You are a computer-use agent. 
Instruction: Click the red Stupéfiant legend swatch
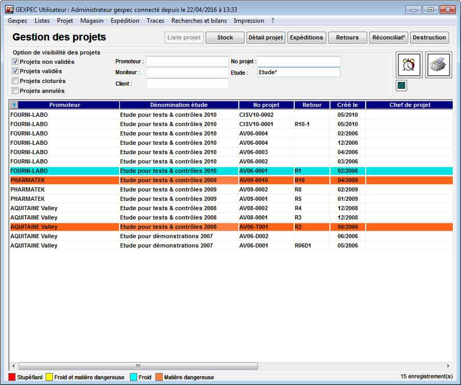click(x=12, y=377)
